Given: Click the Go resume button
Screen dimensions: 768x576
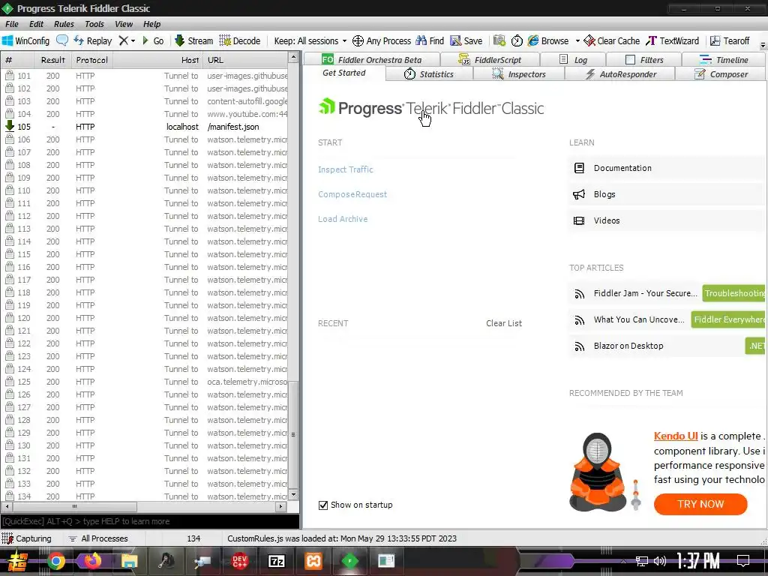Looking at the screenshot, I should tap(153, 40).
